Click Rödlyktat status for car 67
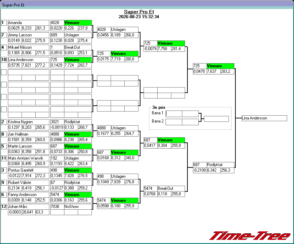Screen dimensions: 294x244 78,183
